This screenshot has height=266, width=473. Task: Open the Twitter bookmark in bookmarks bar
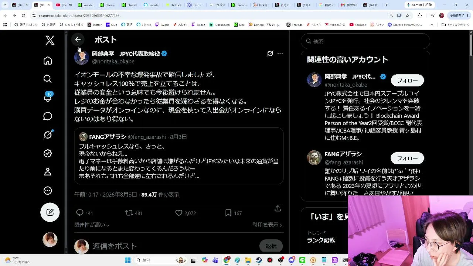[95, 25]
